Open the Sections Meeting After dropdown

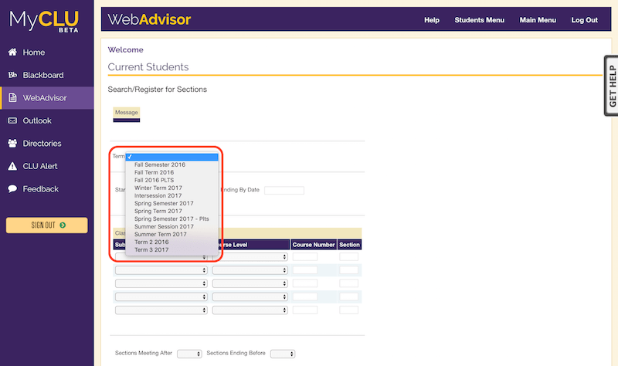[x=188, y=354]
